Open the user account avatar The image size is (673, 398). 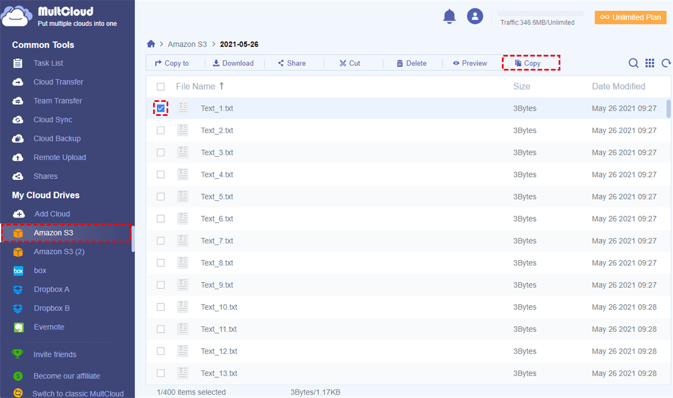coord(475,16)
